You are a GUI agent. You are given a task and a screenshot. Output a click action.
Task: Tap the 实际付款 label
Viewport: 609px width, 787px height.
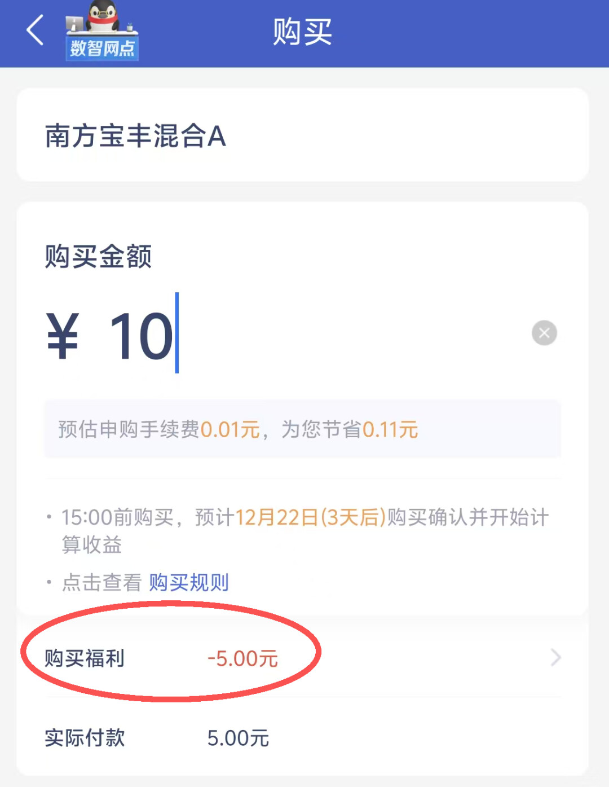(x=85, y=738)
